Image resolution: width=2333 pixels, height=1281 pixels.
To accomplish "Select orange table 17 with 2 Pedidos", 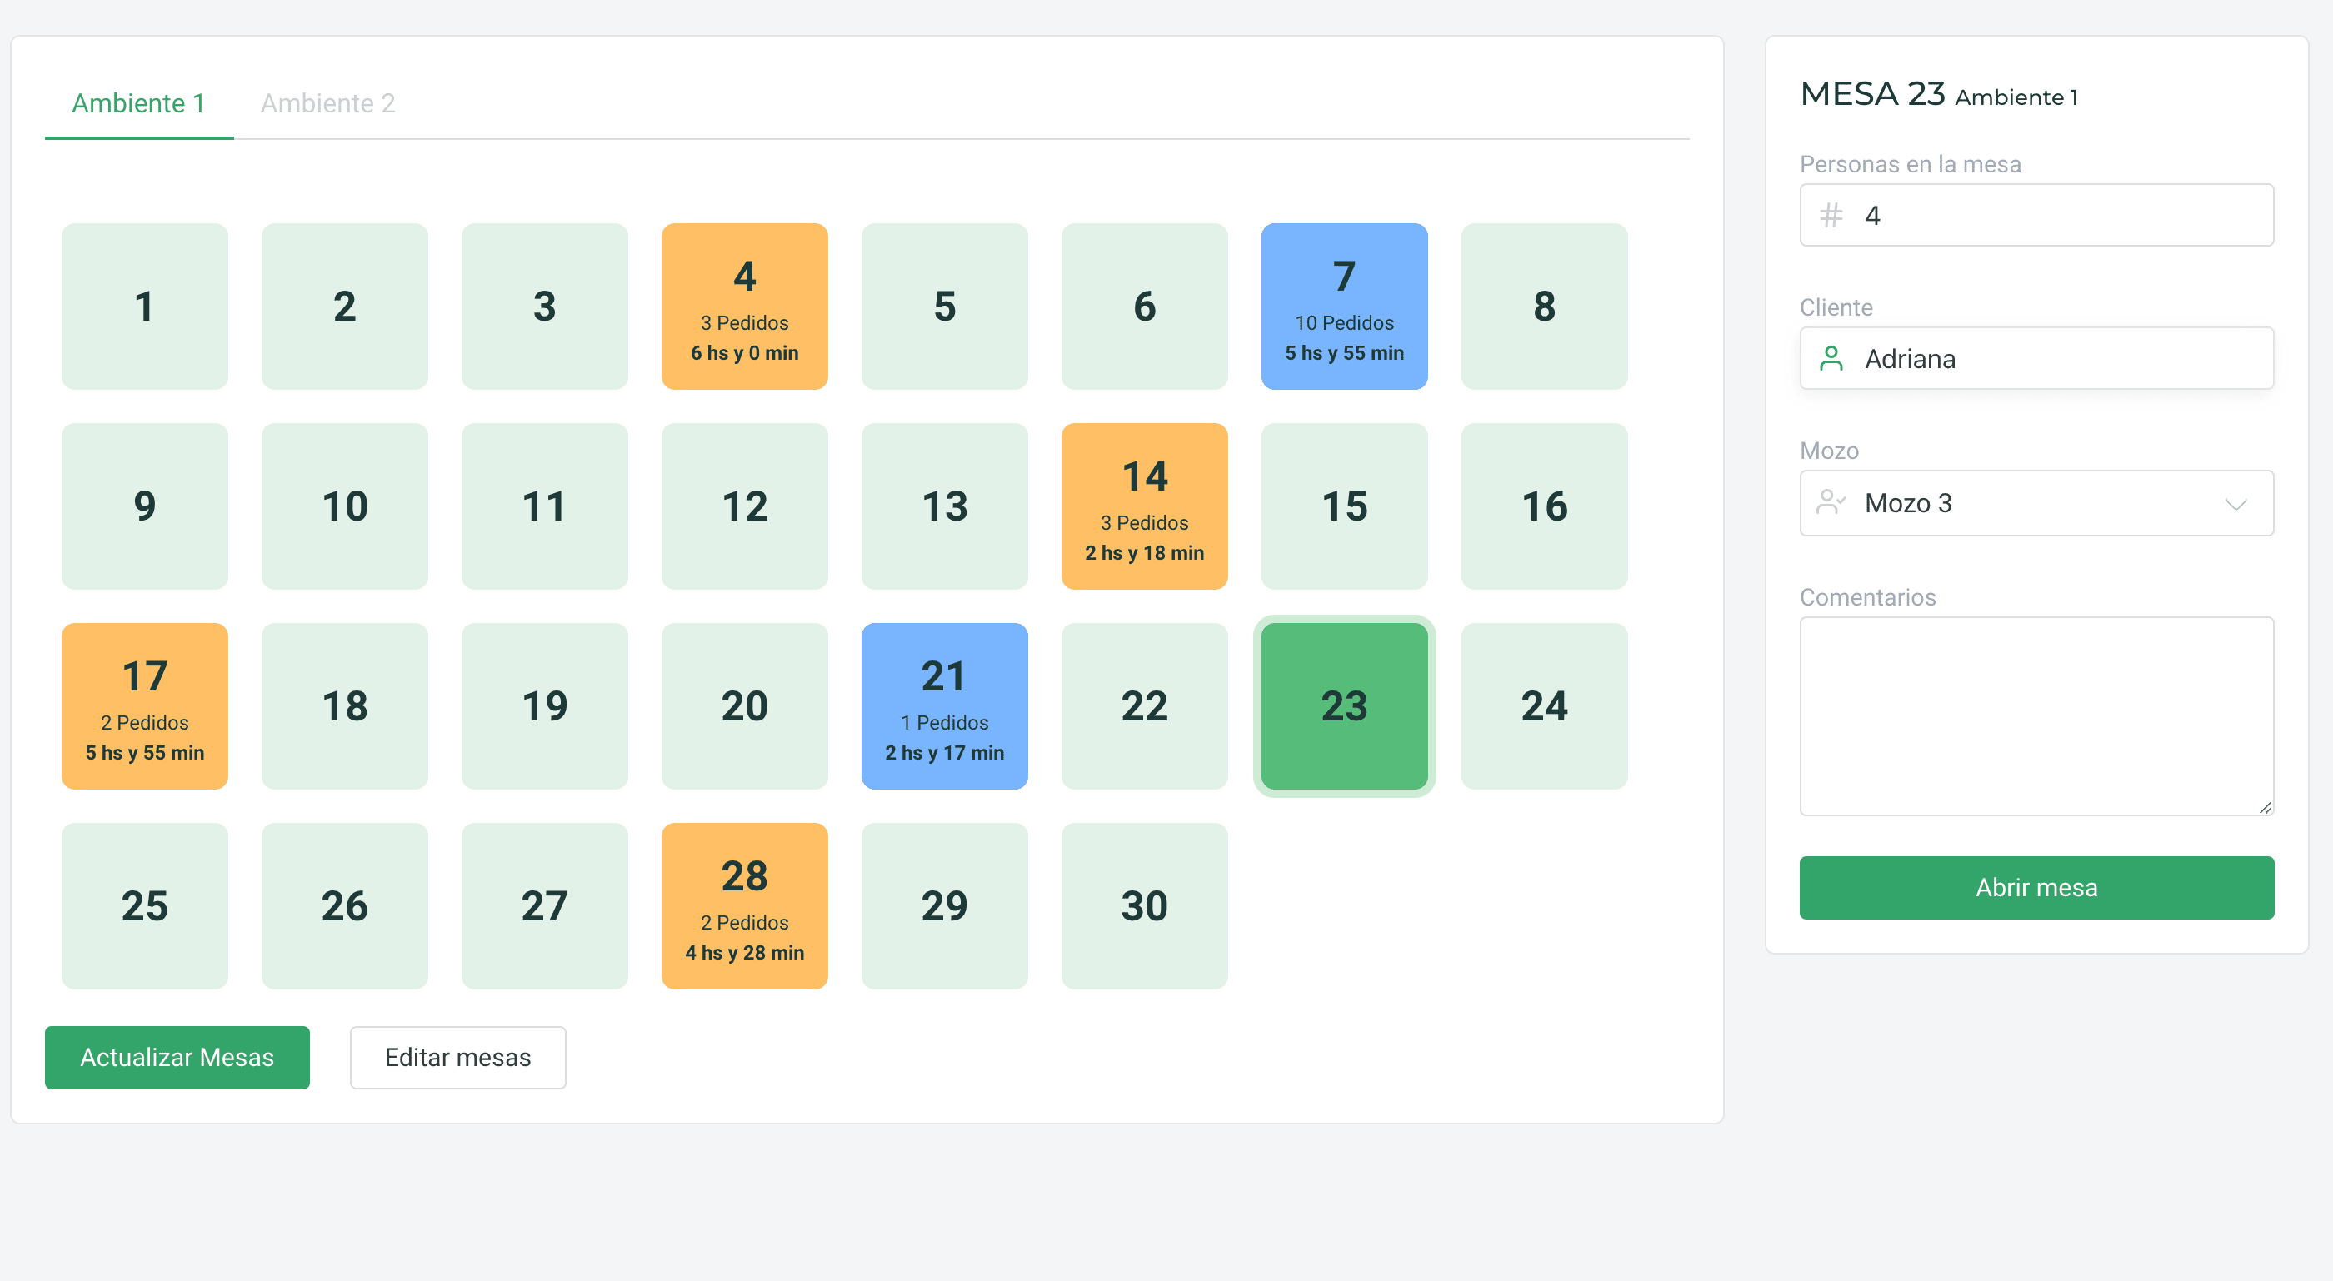I will pos(145,706).
